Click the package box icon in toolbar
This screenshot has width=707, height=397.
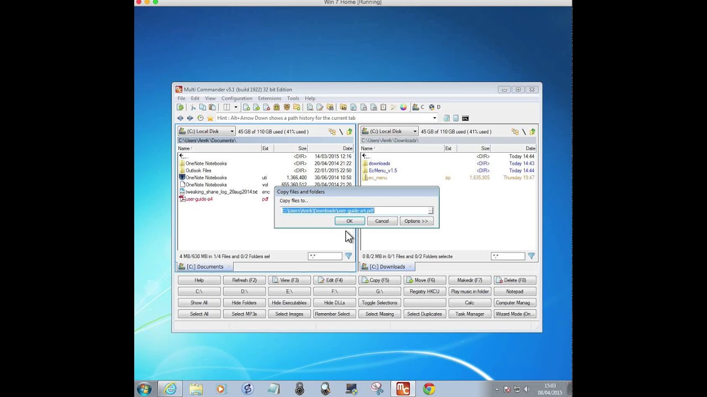tap(287, 107)
